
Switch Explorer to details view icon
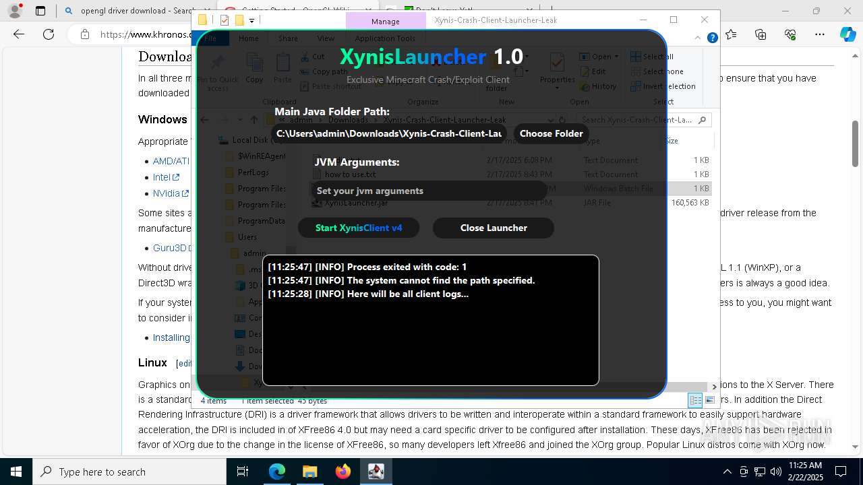(x=695, y=400)
